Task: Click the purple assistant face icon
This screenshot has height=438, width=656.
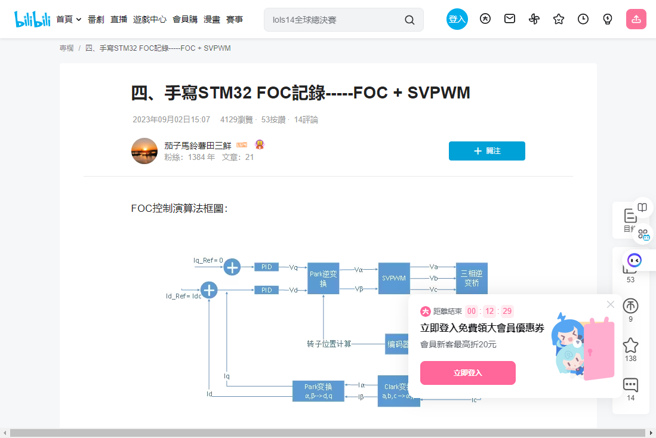Action: [635, 260]
